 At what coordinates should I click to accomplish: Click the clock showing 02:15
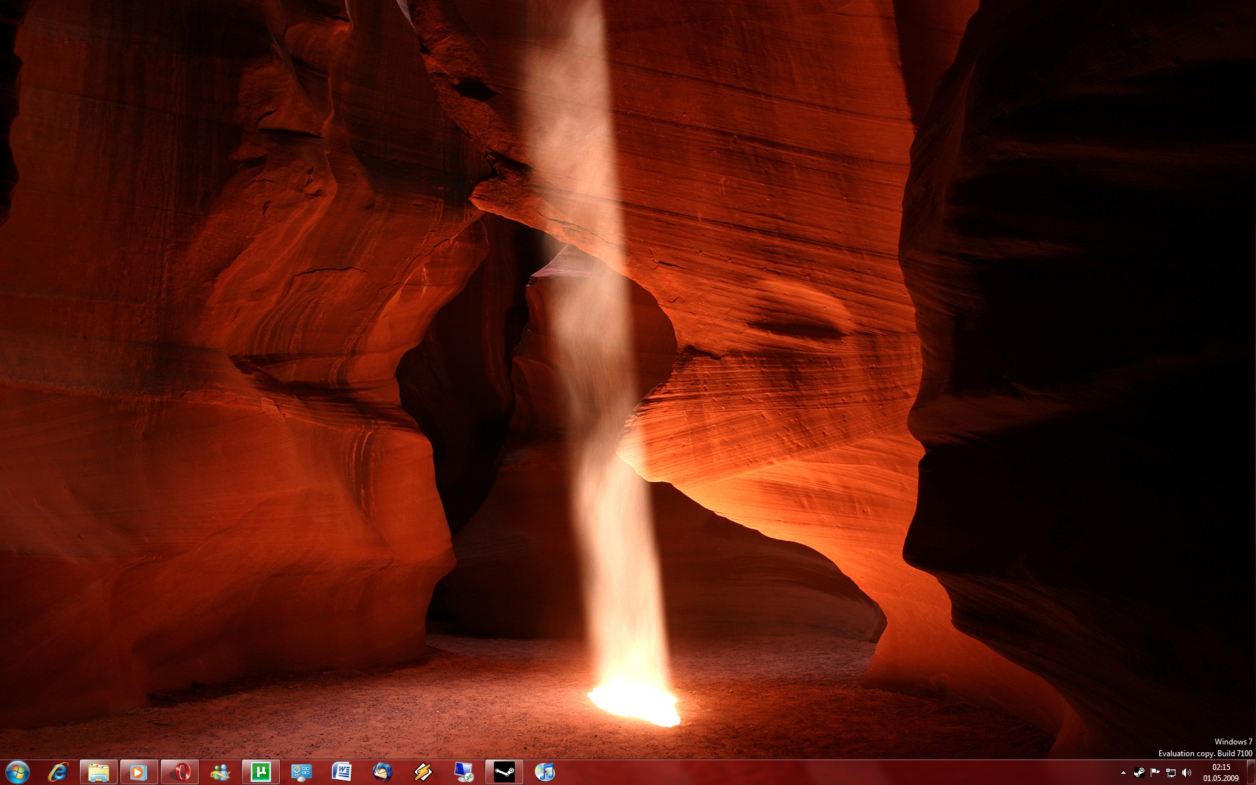1221,773
